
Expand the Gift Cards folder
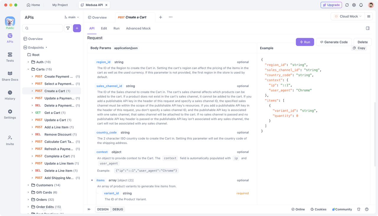pos(28,192)
